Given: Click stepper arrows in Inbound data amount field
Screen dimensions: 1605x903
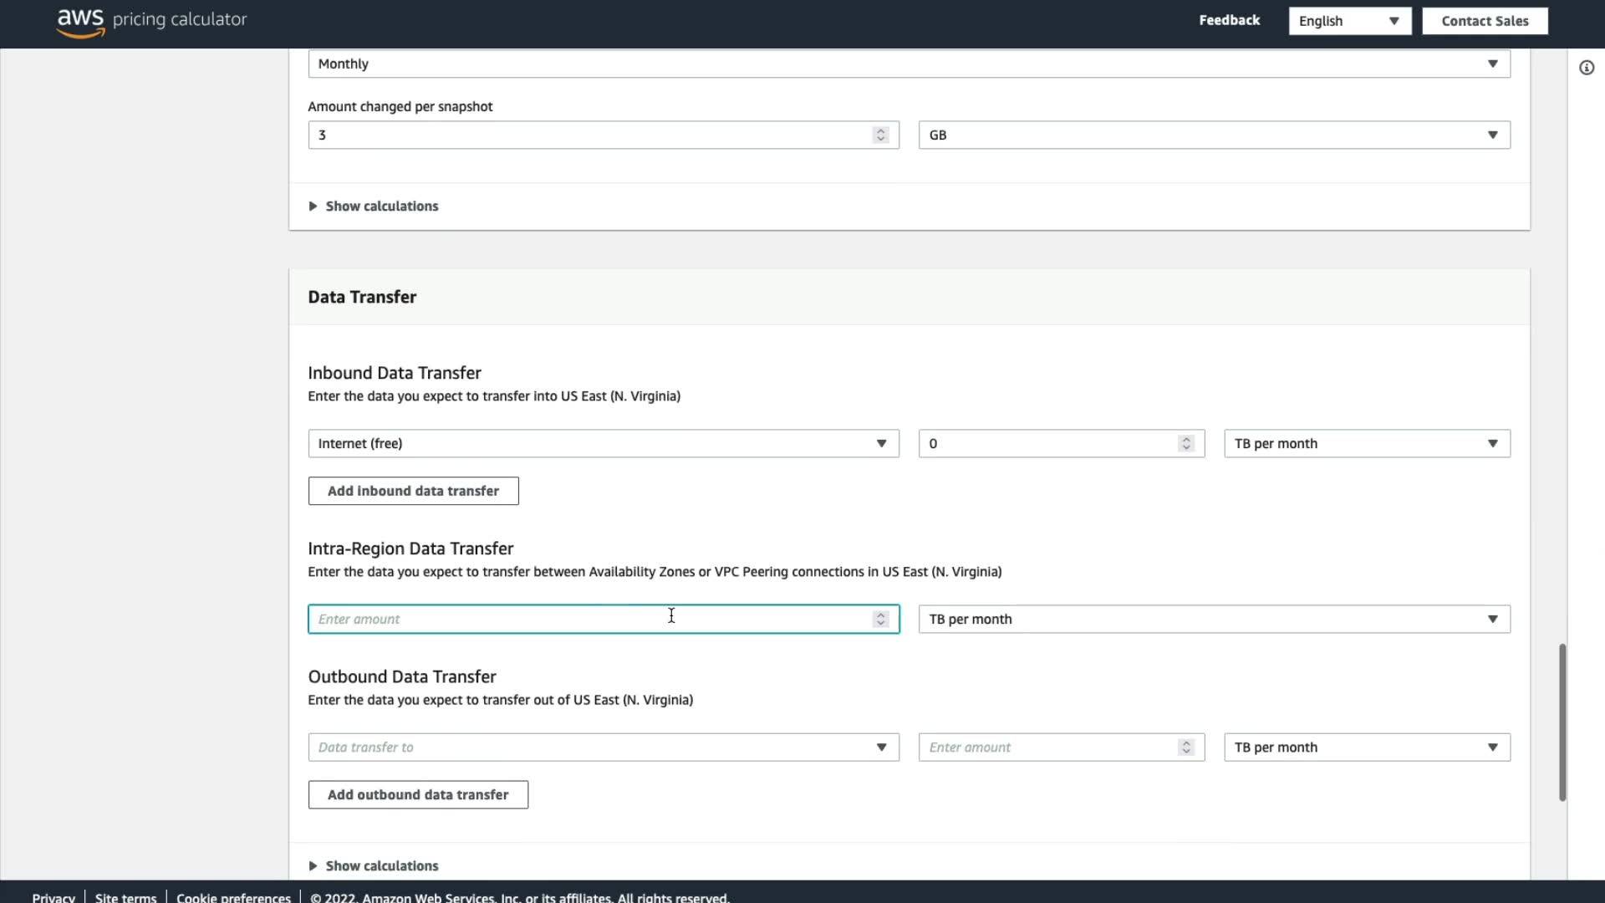Looking at the screenshot, I should point(1185,444).
